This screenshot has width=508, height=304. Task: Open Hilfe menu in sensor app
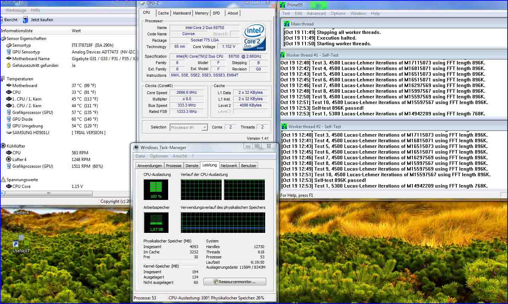pyautogui.click(x=36, y=10)
